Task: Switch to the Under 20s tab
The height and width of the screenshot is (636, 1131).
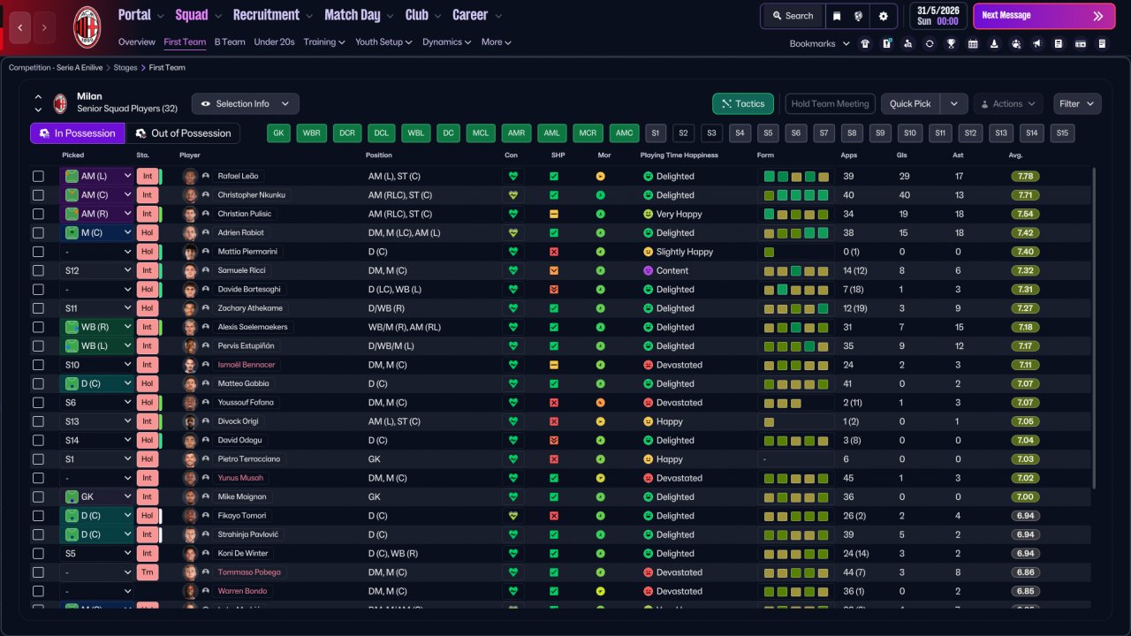Action: 274,42
